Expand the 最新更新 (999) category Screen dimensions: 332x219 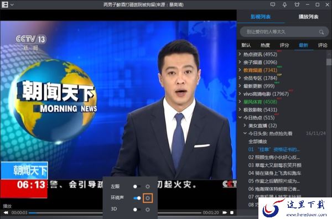(x=240, y=86)
